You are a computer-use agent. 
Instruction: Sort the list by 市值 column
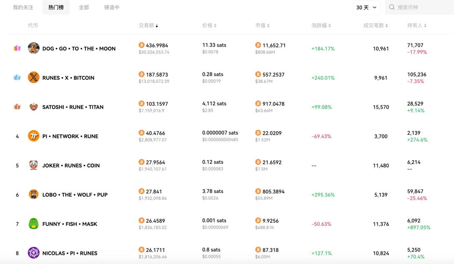[x=262, y=26]
